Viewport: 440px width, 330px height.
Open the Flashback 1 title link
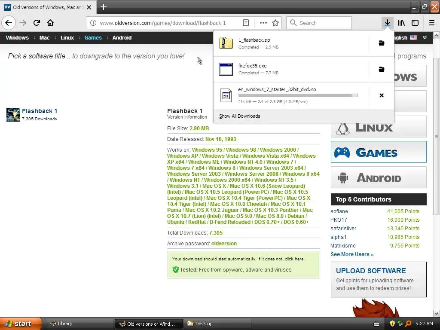[40, 111]
